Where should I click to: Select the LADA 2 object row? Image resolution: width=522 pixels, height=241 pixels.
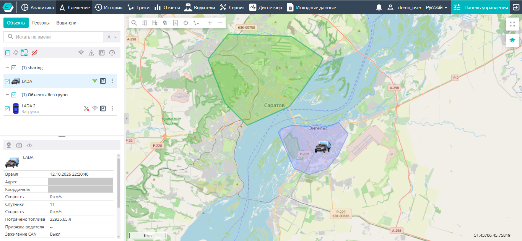[60, 108]
